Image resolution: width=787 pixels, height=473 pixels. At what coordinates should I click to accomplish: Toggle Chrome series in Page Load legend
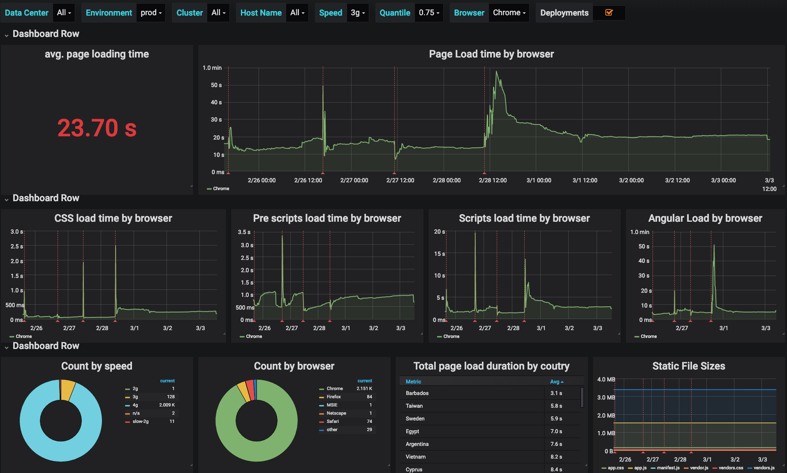(221, 188)
